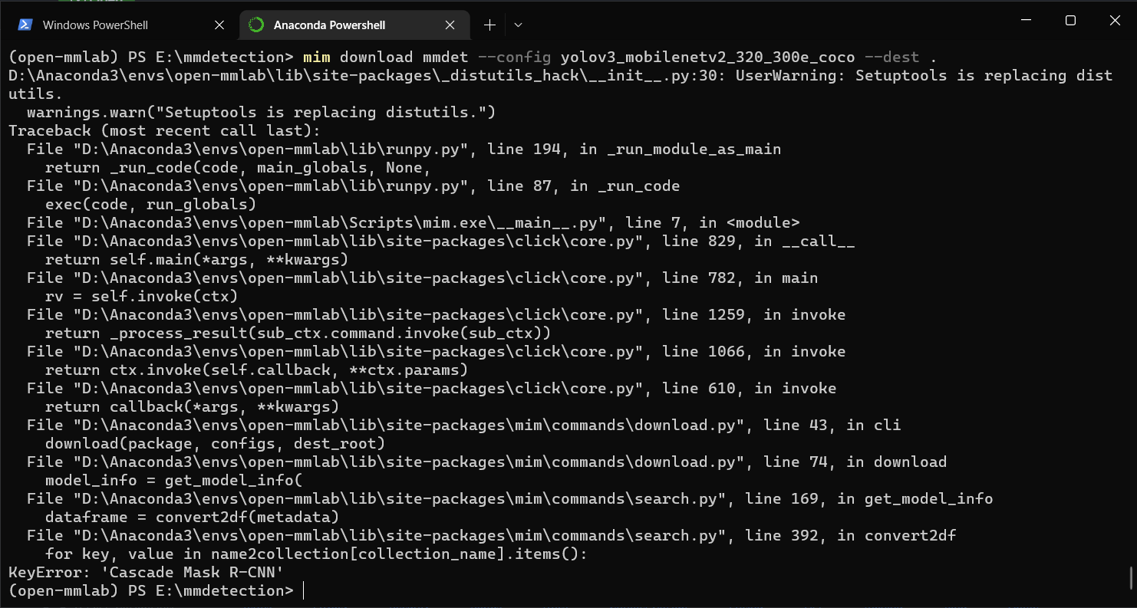Screen dimensions: 1137x608
Task: Click the blinking cursor at the prompt
Action: click(x=302, y=590)
